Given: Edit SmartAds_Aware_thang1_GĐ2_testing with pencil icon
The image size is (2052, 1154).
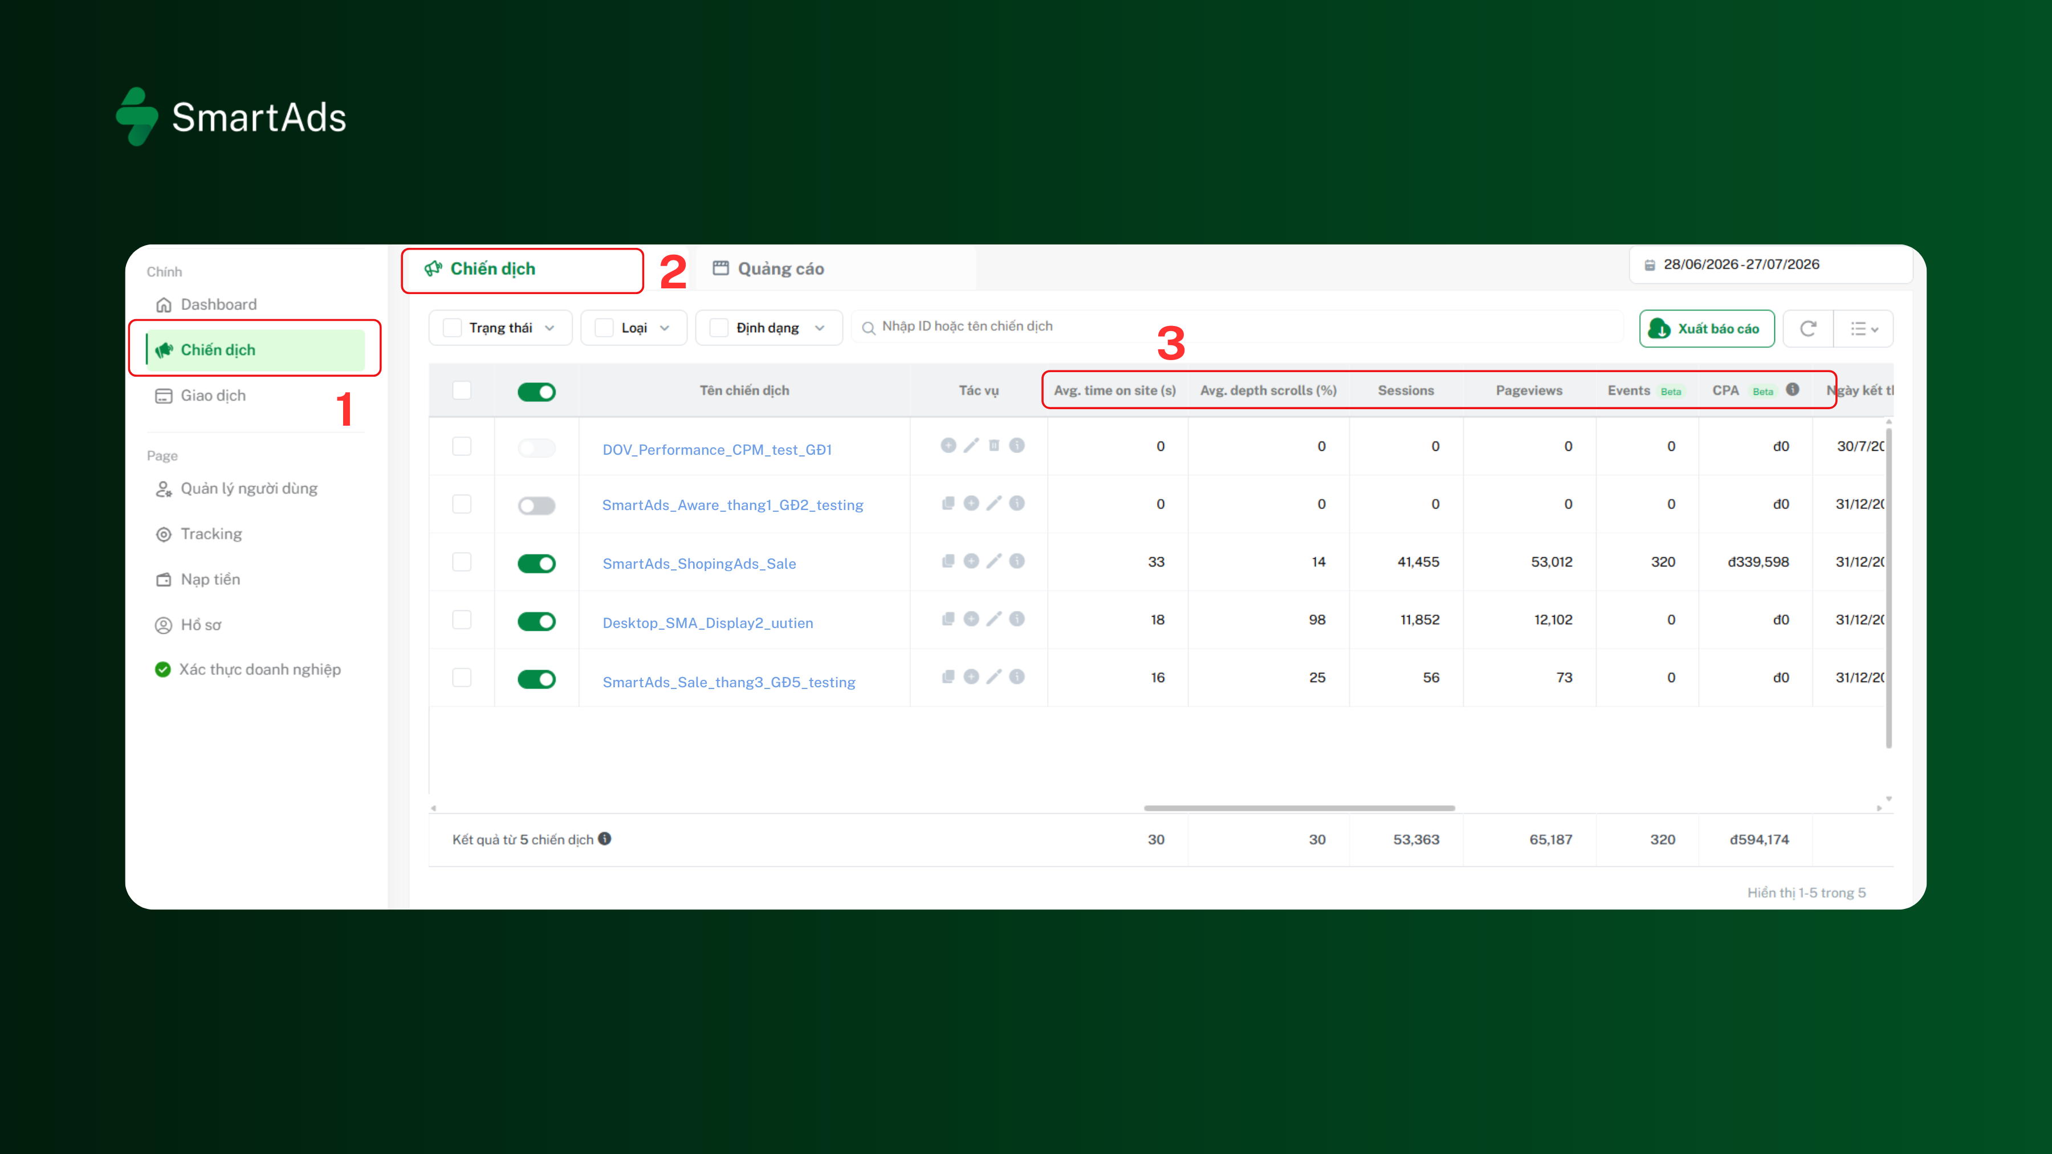Looking at the screenshot, I should [994, 503].
